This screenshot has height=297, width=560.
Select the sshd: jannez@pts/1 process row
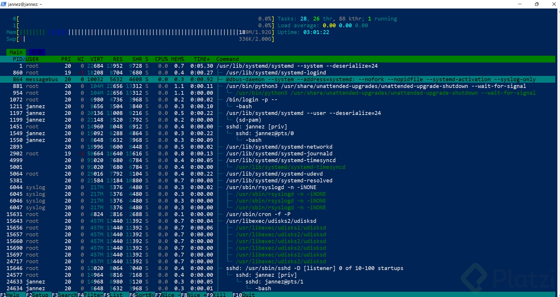click(278, 282)
